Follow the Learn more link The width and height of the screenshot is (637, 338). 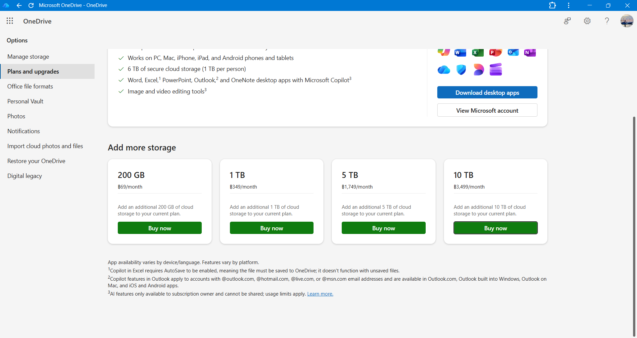pos(320,294)
